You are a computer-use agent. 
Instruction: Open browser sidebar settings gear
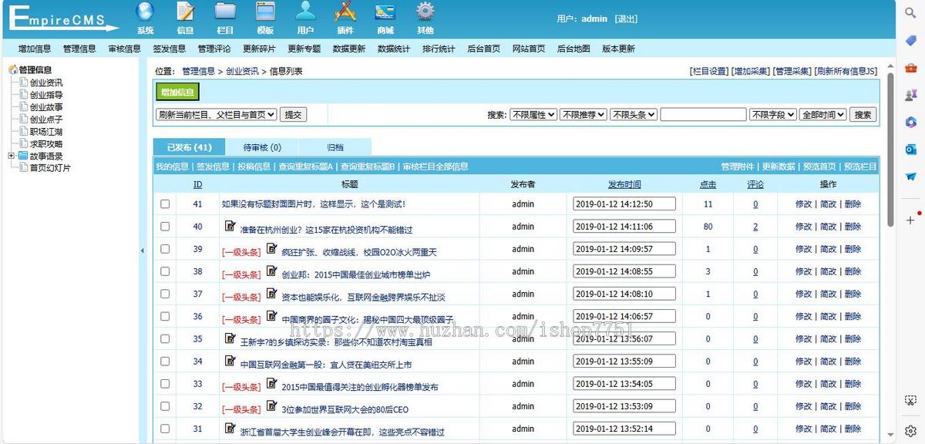click(910, 430)
